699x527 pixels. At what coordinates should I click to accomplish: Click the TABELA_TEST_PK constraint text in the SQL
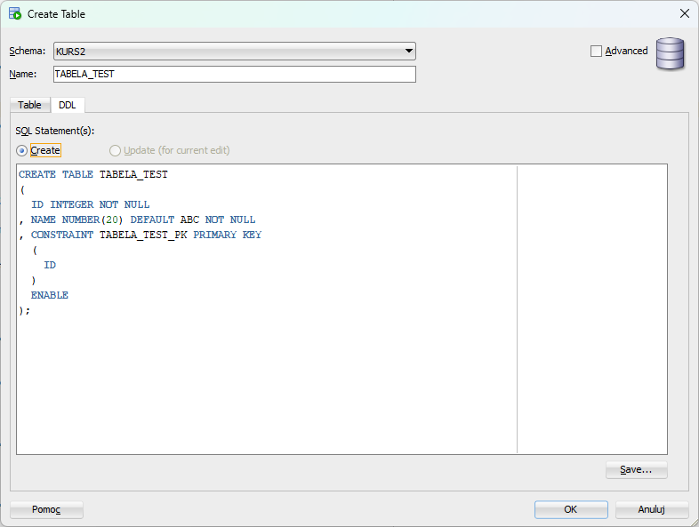tap(142, 235)
